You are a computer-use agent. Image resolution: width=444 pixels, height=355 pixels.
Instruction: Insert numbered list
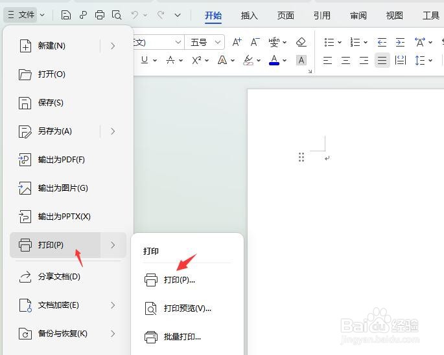(x=355, y=43)
